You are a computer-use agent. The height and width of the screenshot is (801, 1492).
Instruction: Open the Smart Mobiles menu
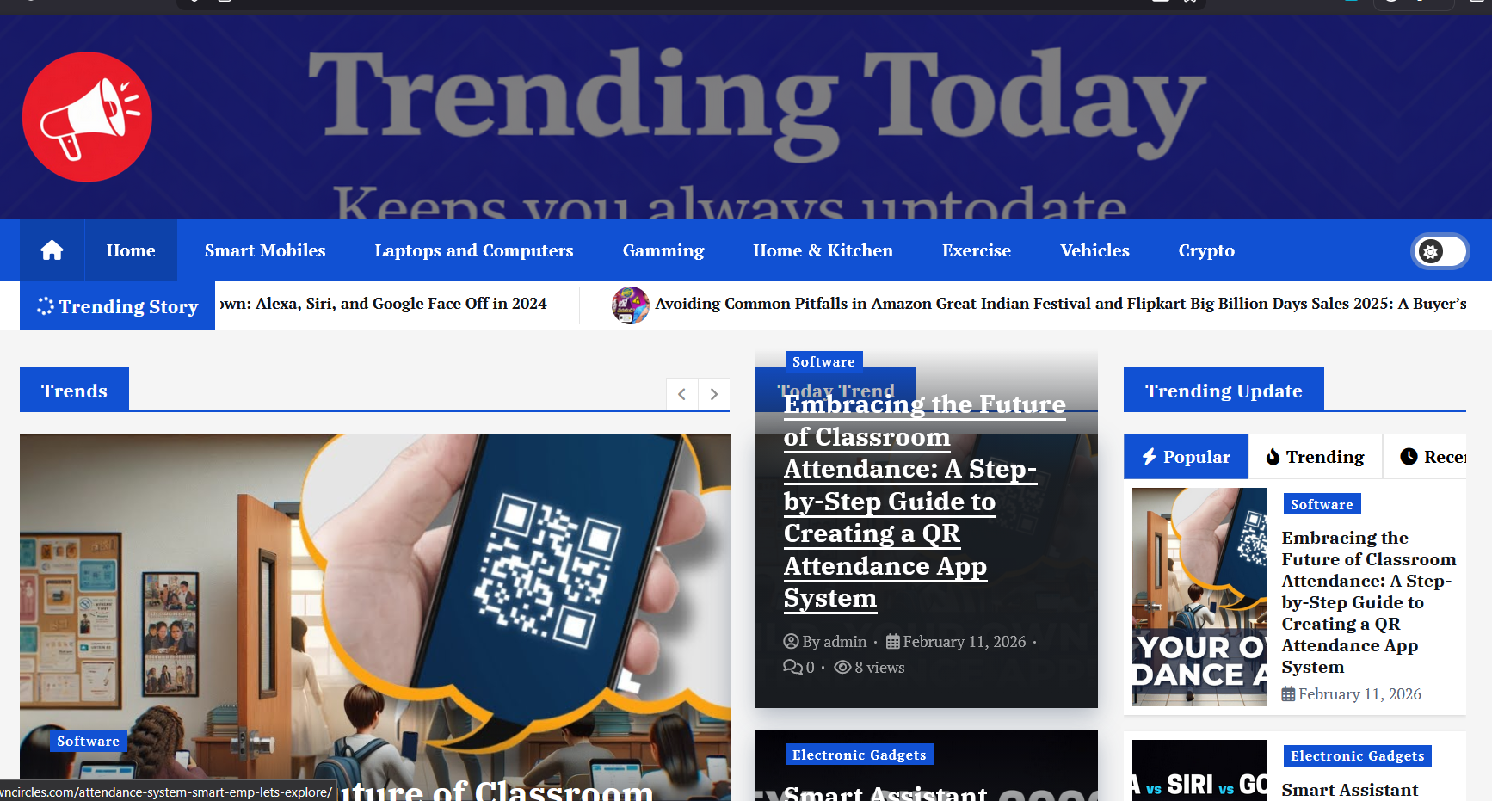pyautogui.click(x=265, y=250)
